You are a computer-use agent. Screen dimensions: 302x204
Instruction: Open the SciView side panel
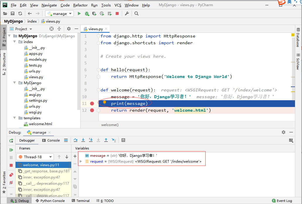[298, 62]
